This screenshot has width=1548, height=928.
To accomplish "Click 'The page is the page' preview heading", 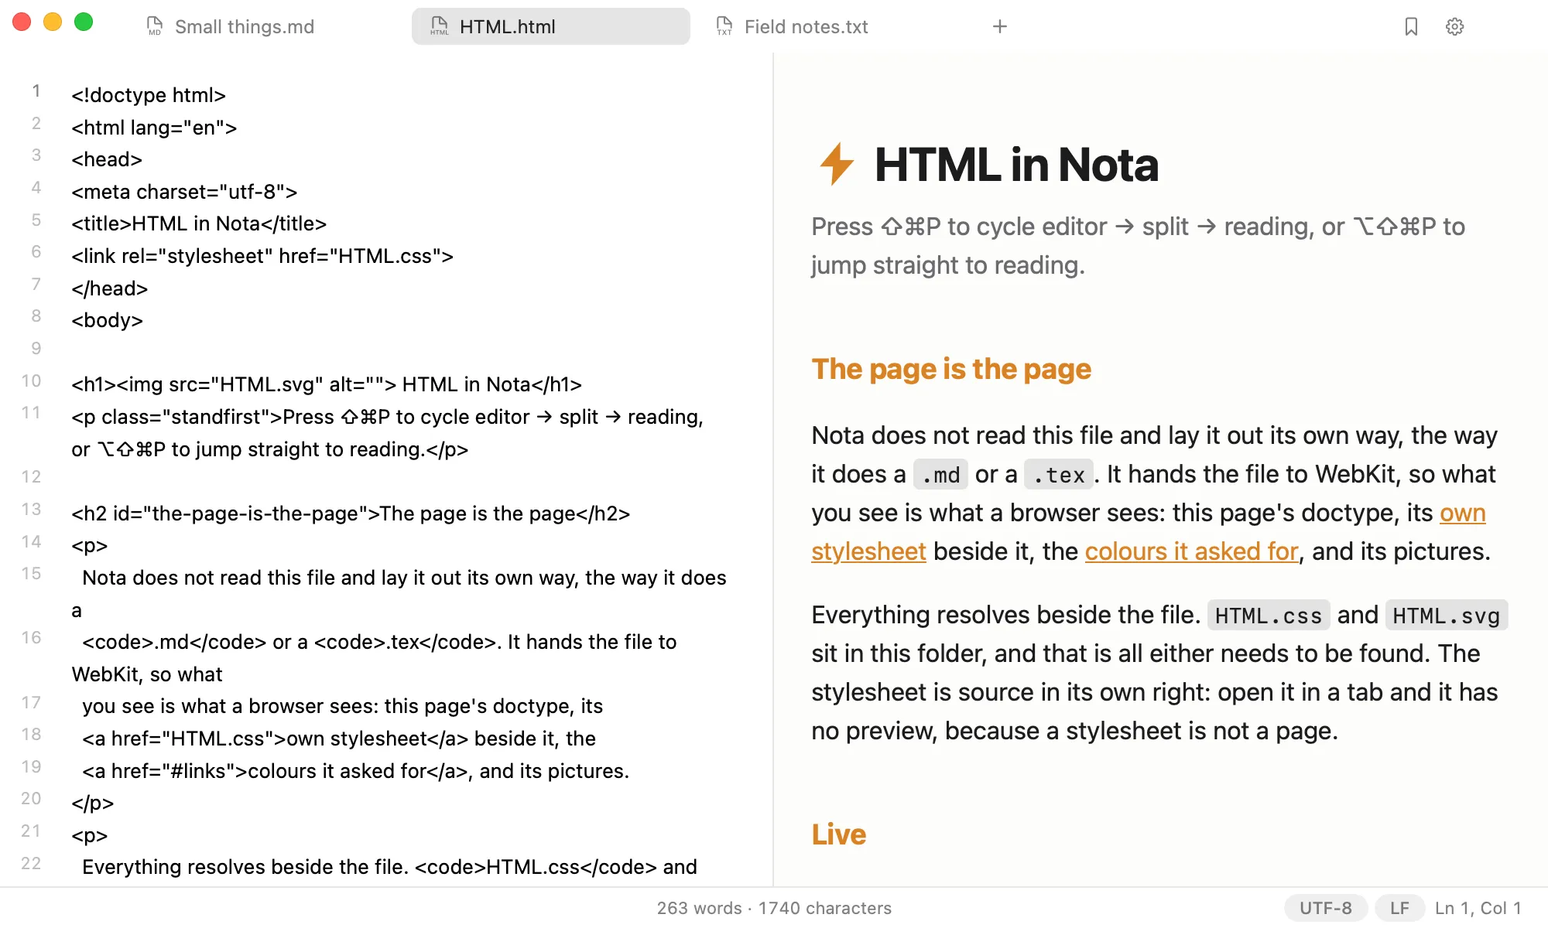I will click(x=951, y=369).
